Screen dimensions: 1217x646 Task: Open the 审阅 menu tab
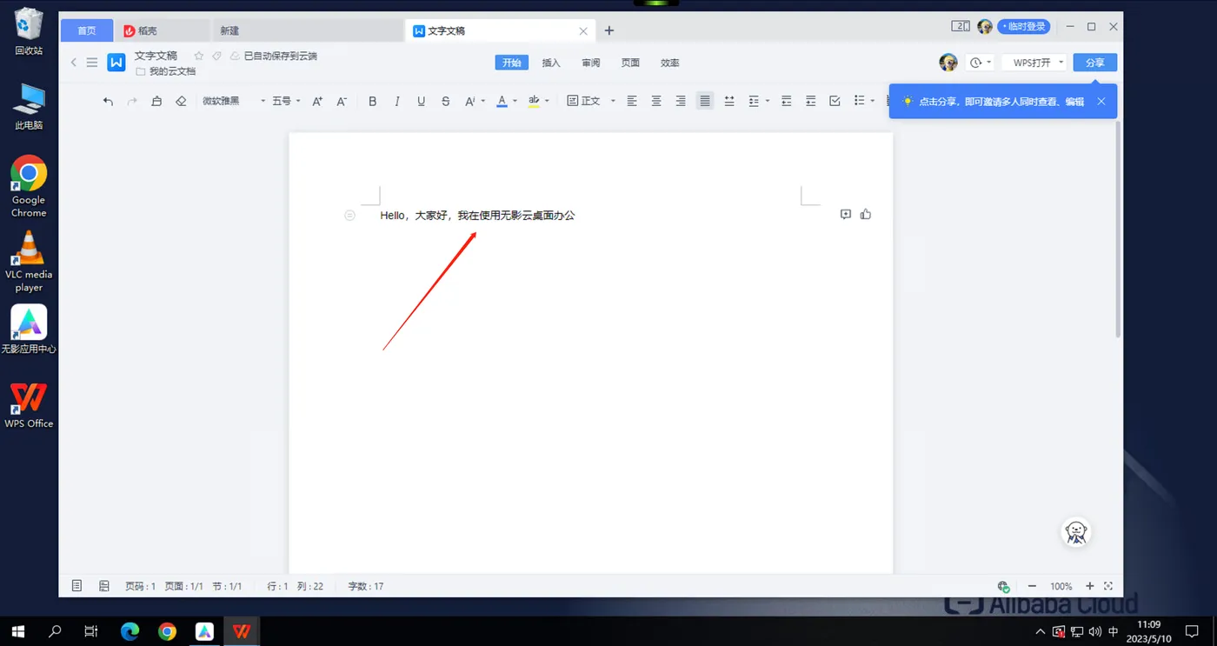click(x=591, y=63)
